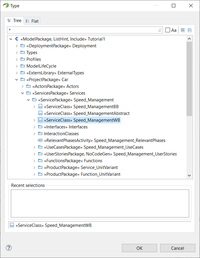
Task: Expand the Speed_ManagementWB class node
Action: point(34,120)
